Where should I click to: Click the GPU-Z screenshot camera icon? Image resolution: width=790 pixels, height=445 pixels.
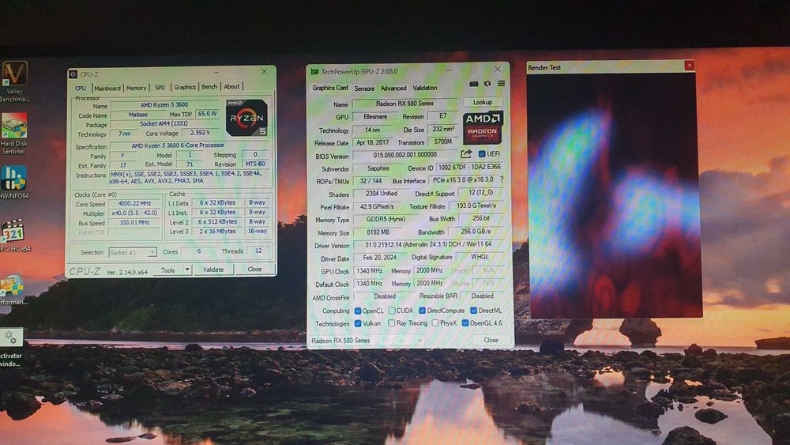(473, 84)
